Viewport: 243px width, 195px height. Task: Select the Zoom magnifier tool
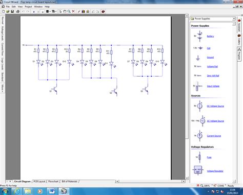[x=69, y=11]
